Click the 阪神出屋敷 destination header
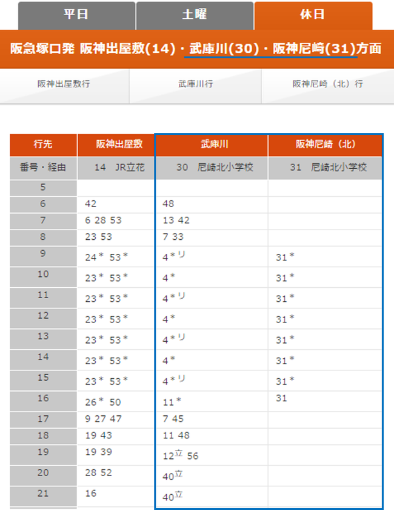The image size is (394, 510). point(116,144)
